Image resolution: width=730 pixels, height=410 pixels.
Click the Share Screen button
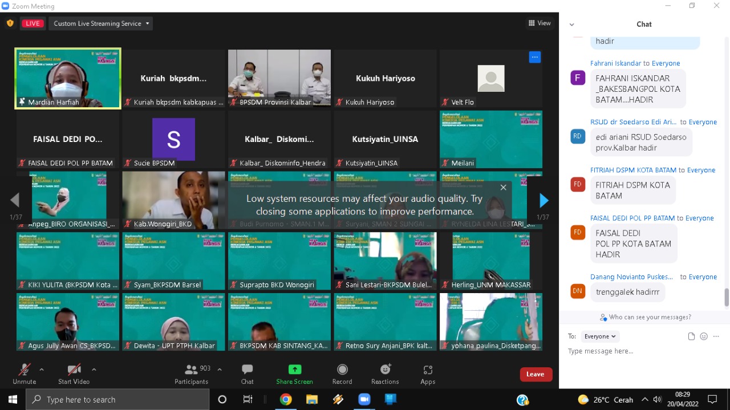pos(294,374)
